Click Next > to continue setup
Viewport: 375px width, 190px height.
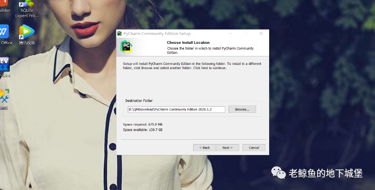coord(227,147)
